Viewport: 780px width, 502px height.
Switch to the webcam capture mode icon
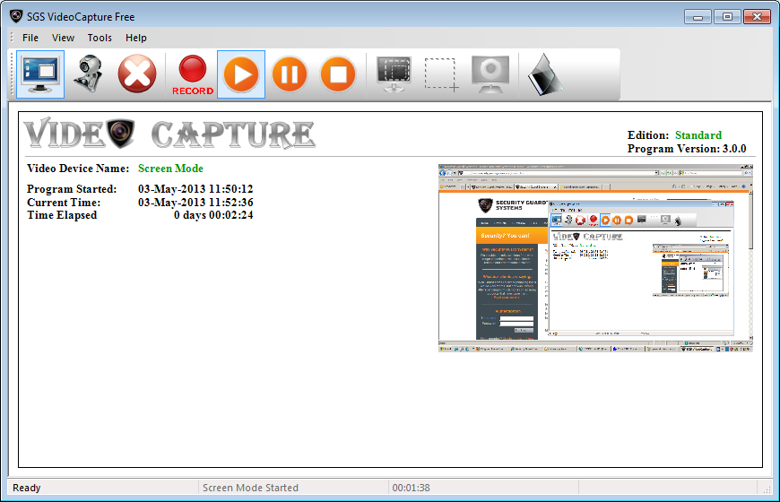[x=89, y=74]
